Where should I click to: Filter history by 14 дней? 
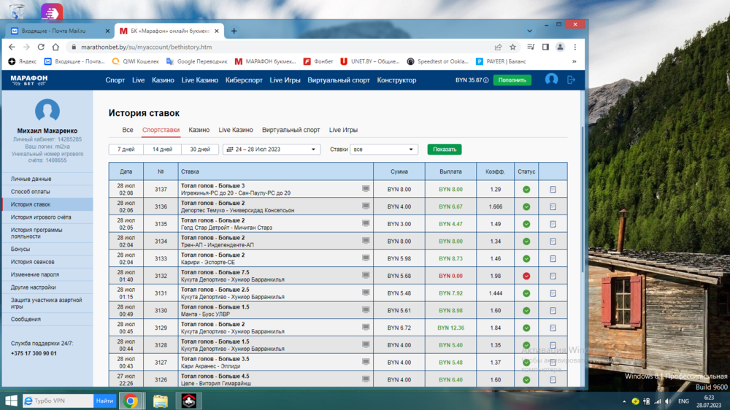(x=163, y=150)
